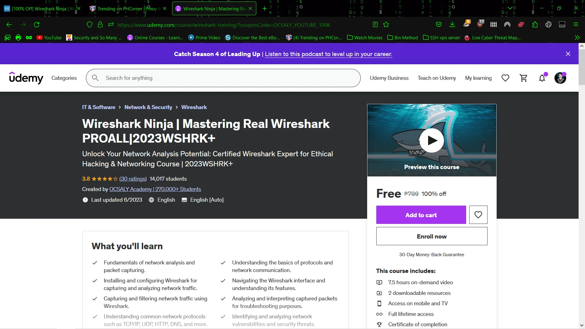Go to My learning
Viewport: 585px width, 329px height.
pyautogui.click(x=478, y=78)
